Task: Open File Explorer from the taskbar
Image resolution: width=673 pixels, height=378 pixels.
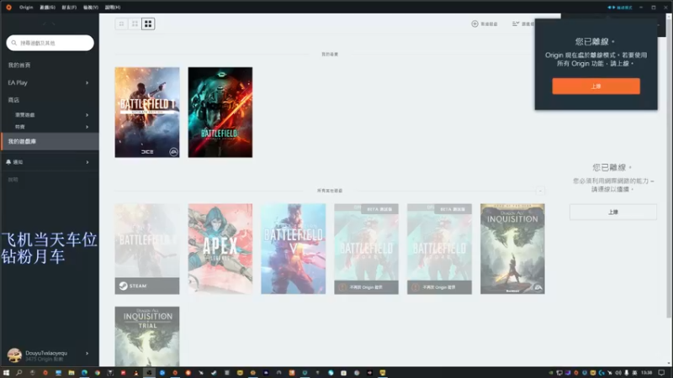Action: coord(72,373)
